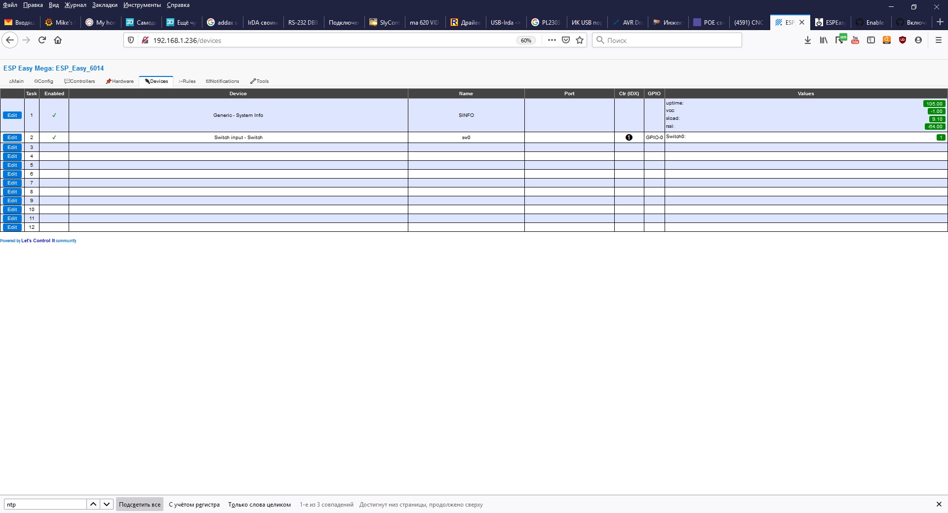Jump to previous find match up arrow
948x513 pixels.
(x=93, y=504)
